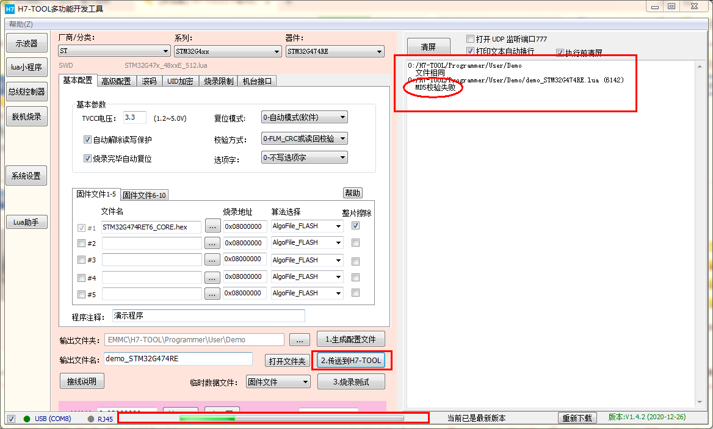Switch to 机台接口 tab
This screenshot has height=429, width=713.
coord(257,81)
